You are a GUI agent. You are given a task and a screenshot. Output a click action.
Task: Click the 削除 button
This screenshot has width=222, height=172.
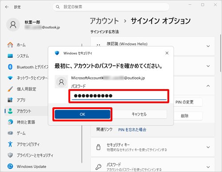coord(188,116)
